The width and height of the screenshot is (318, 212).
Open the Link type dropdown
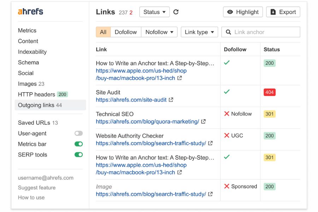coord(199,32)
